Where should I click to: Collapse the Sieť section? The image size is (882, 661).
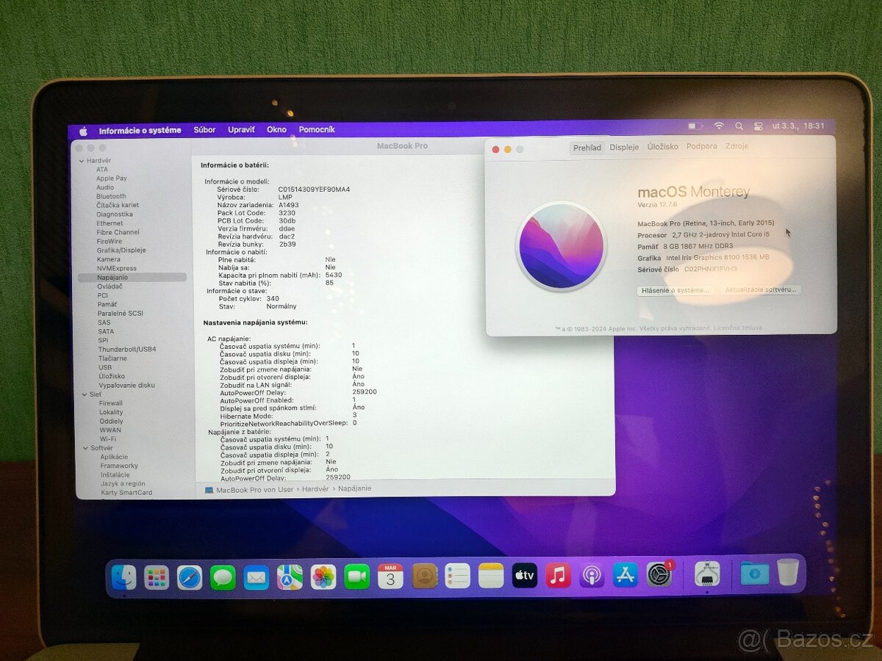(85, 394)
